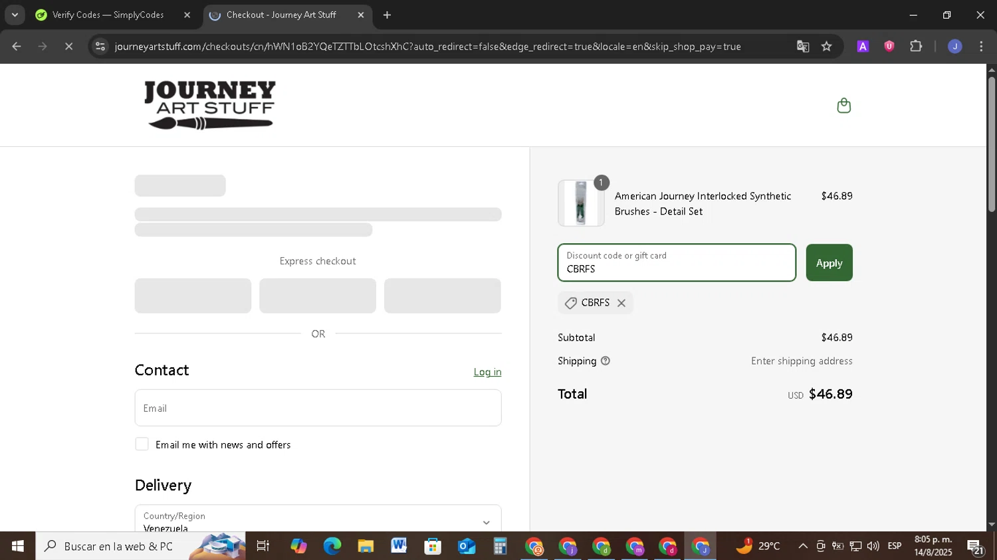Image resolution: width=997 pixels, height=560 pixels.
Task: Click the address bar URL
Action: click(427, 47)
